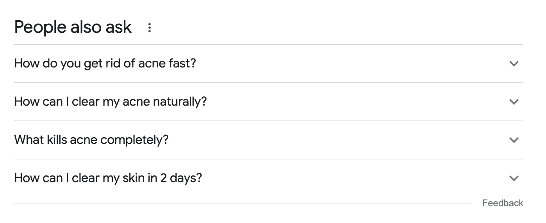Expand "How can I clear my skin in 2 days?"
Image resolution: width=546 pixels, height=223 pixels.
[x=269, y=178]
